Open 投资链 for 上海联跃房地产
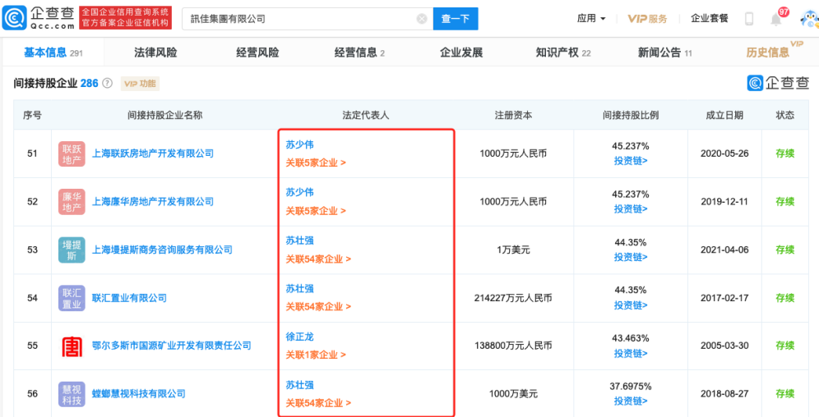Image resolution: width=819 pixels, height=417 pixels. [x=631, y=161]
